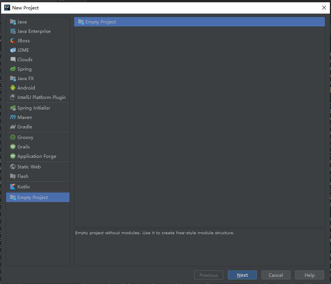Image resolution: width=331 pixels, height=284 pixels.
Task: Pick 'Spring' project type text
Action: click(x=25, y=69)
